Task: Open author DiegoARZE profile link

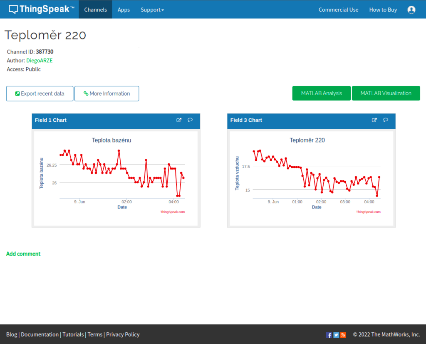Action: point(39,60)
